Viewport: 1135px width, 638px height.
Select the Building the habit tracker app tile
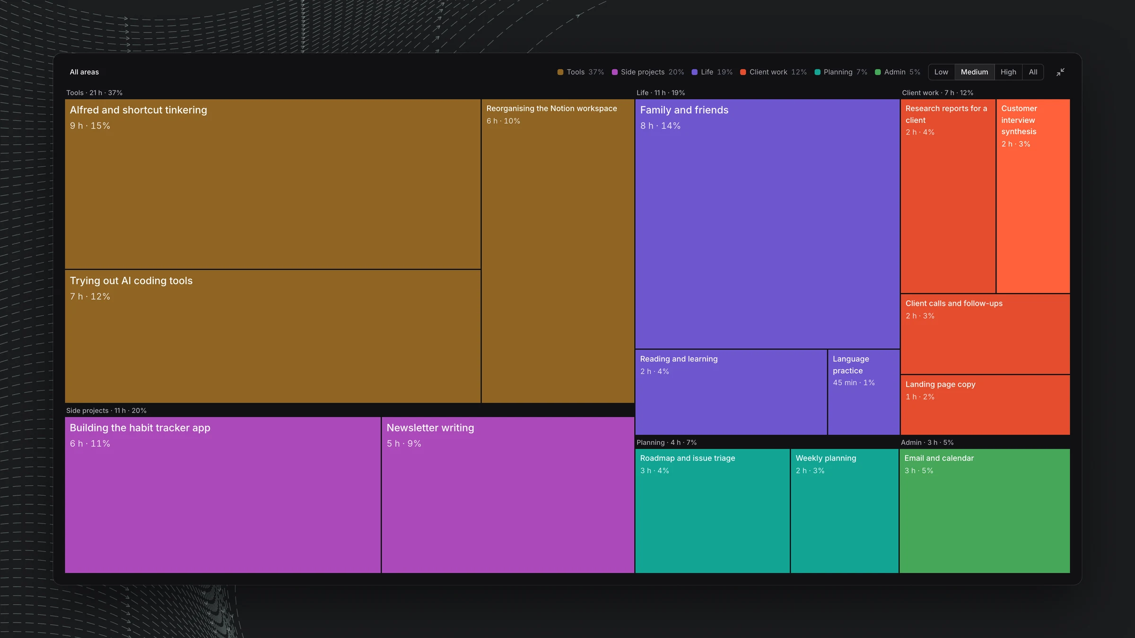(223, 495)
